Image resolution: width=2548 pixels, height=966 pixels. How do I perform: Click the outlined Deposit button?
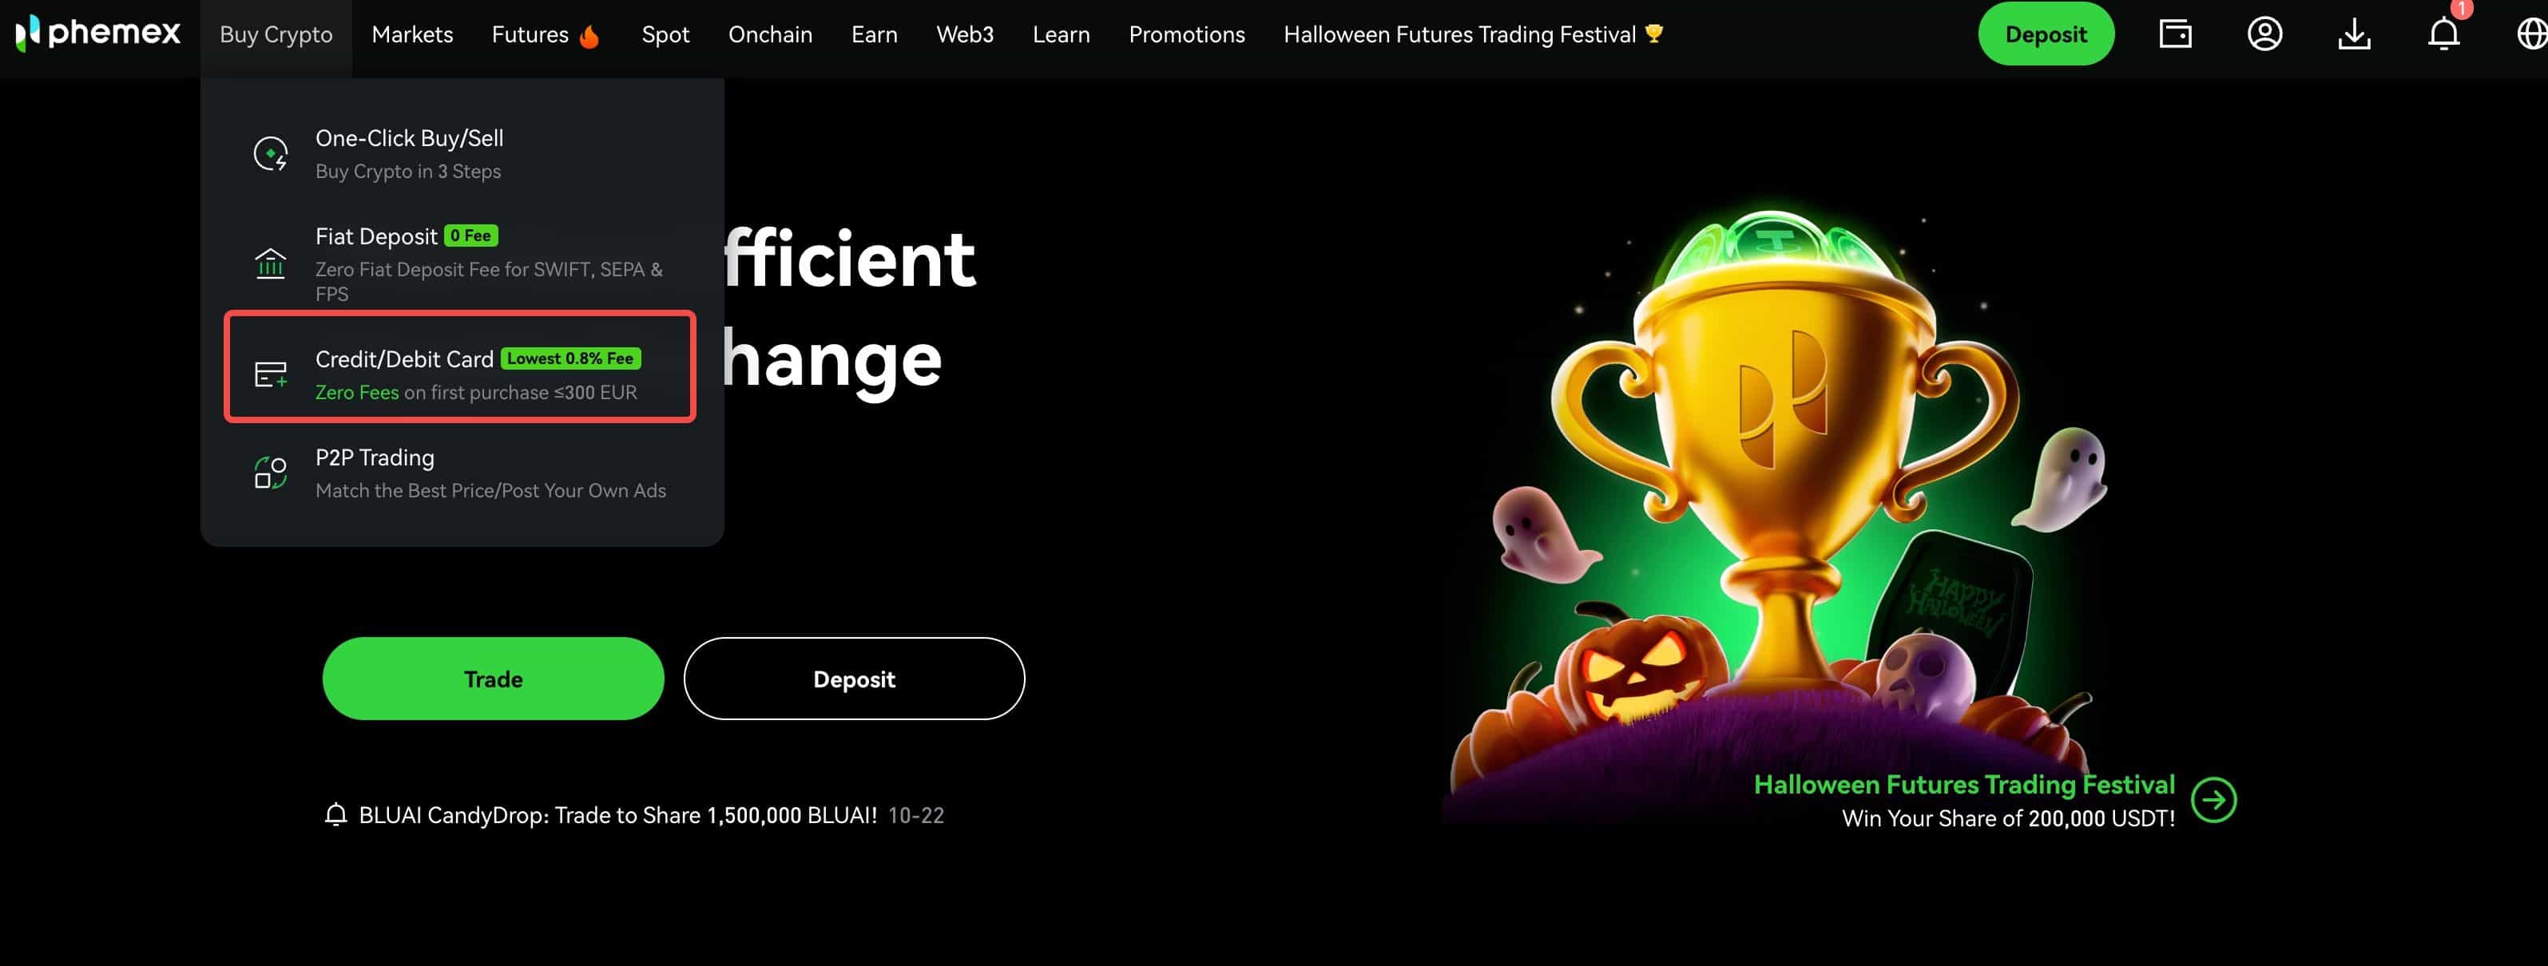[x=854, y=679]
